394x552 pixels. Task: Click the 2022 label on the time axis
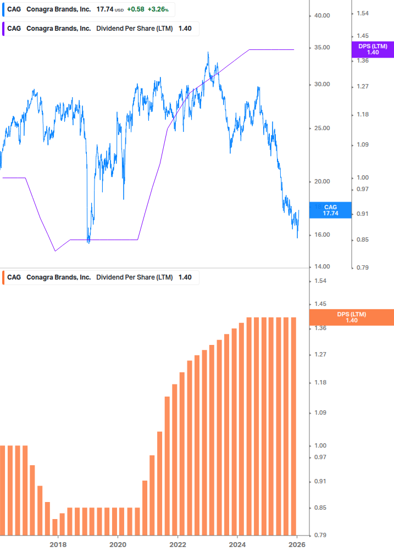pos(177,545)
